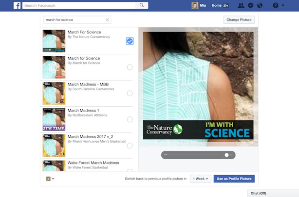Open the help question mark icon
299x197 pixels.
(x=275, y=5)
